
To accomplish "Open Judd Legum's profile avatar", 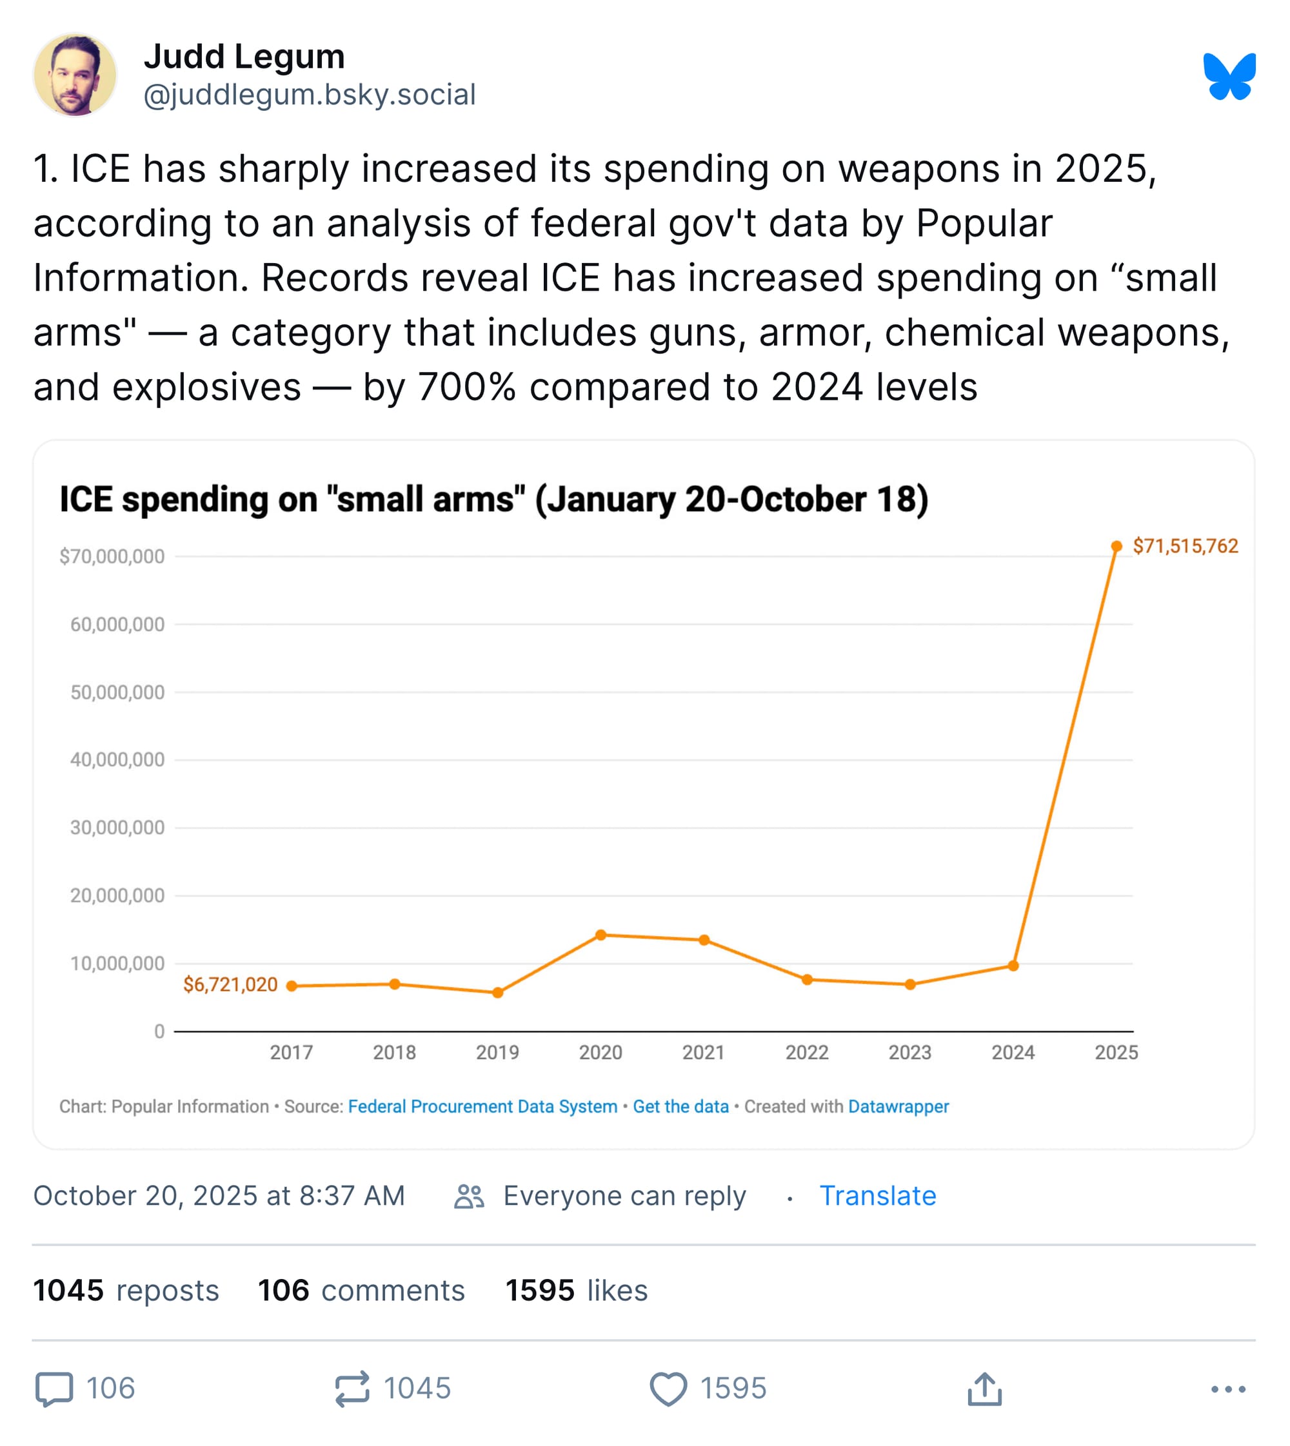I will click(75, 75).
